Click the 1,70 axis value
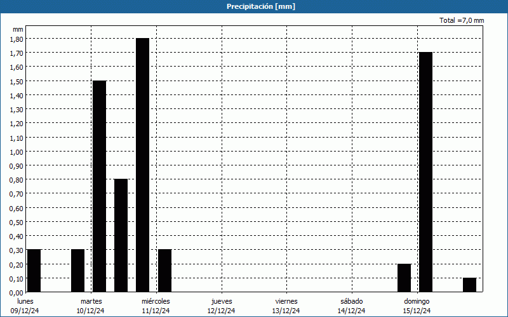The height and width of the screenshot is (317, 508). click(x=17, y=53)
